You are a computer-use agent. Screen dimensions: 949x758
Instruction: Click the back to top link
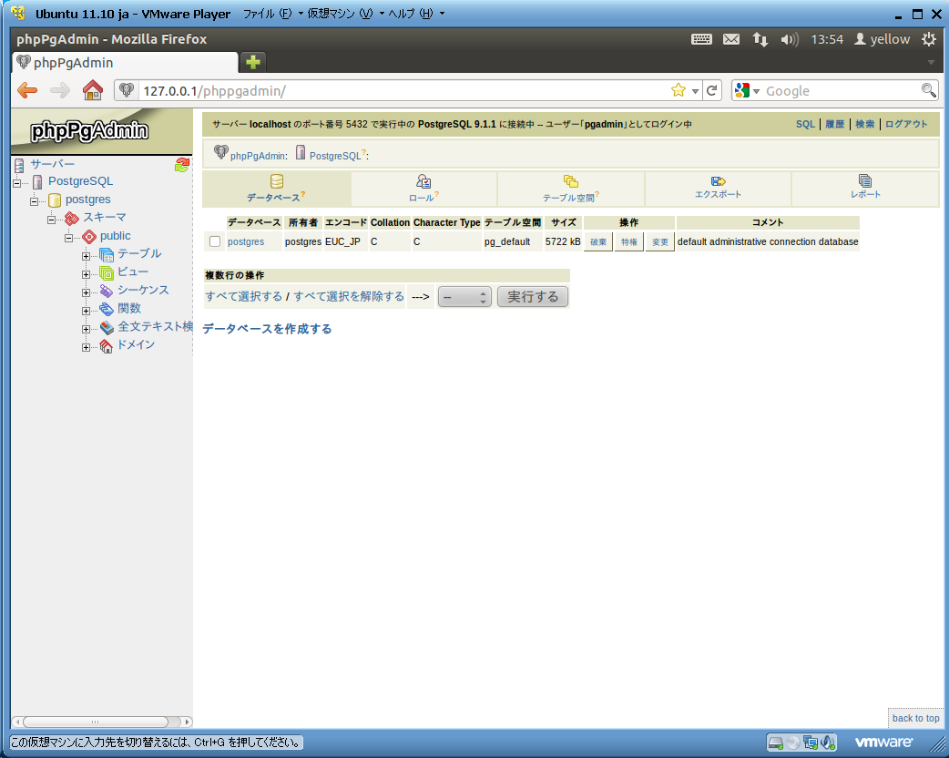pos(915,718)
